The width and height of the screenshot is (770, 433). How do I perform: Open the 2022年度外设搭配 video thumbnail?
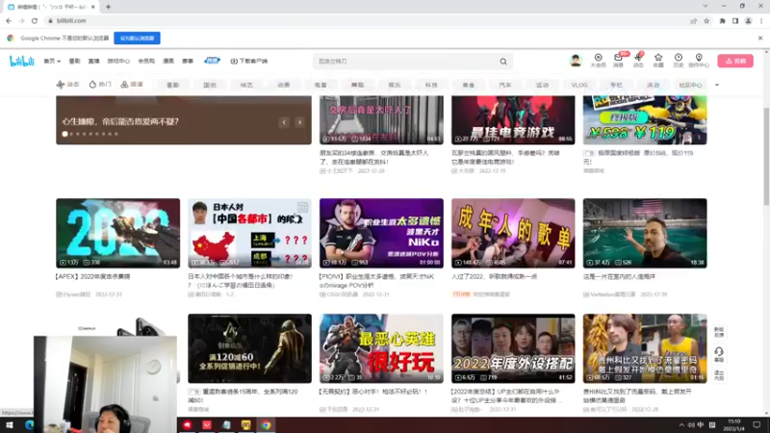click(513, 348)
